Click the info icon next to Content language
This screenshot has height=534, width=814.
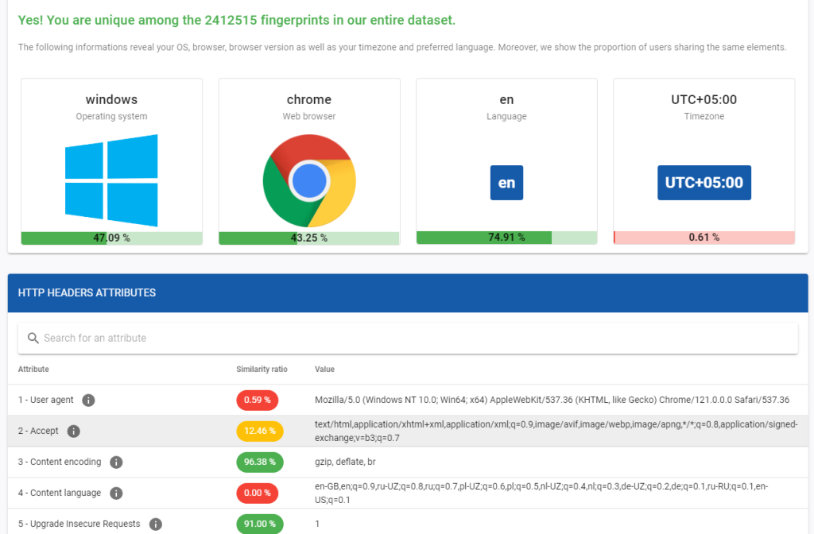116,493
